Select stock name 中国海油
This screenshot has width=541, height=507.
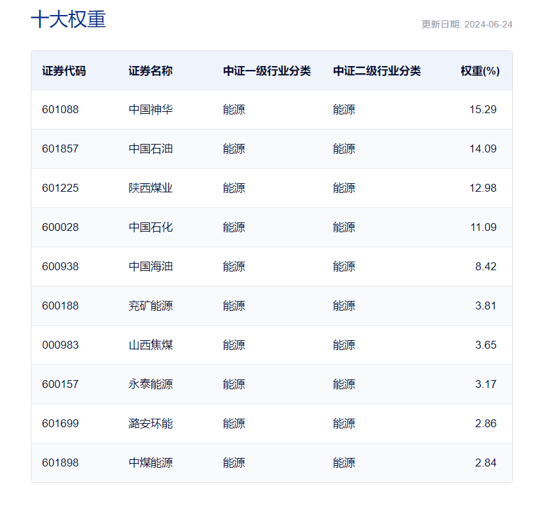pyautogui.click(x=150, y=267)
